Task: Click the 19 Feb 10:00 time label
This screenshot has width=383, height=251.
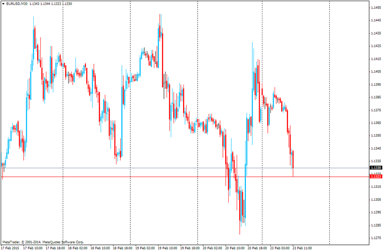Action: pyautogui.click(x=168, y=248)
